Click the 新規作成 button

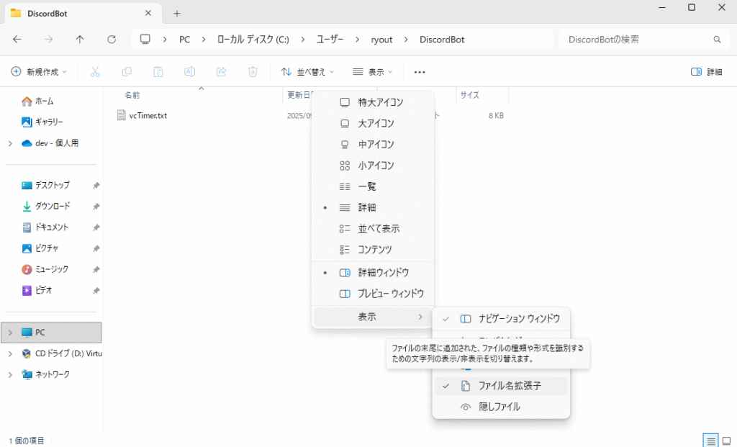[39, 72]
